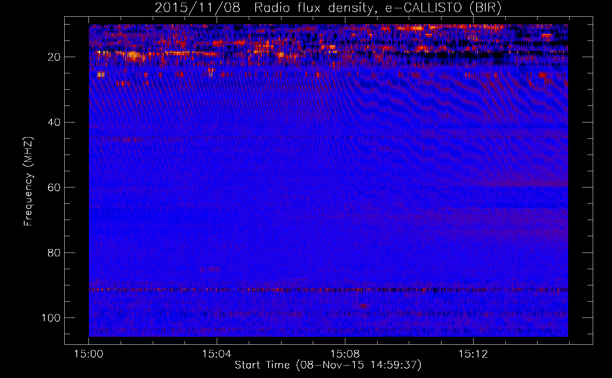
Task: Click the '40' frequency tick label
Action: [54, 122]
